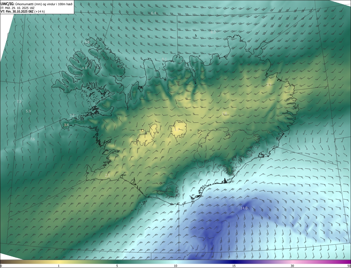Click the 5.9 value label on the map
Screen dimensions: 351x268
point(28,111)
